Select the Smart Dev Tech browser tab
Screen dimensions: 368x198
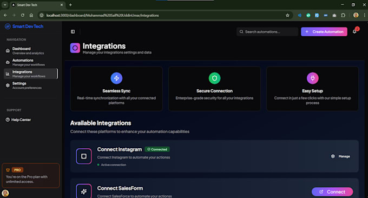[x=37, y=5]
